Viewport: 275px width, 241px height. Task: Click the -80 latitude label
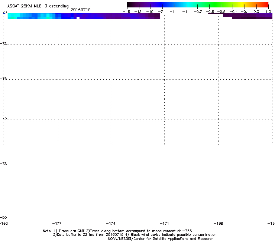click(x=3, y=217)
